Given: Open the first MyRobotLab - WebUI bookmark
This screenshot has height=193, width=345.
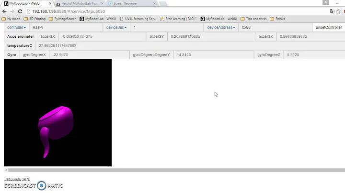Looking at the screenshot, I should click(98, 19).
